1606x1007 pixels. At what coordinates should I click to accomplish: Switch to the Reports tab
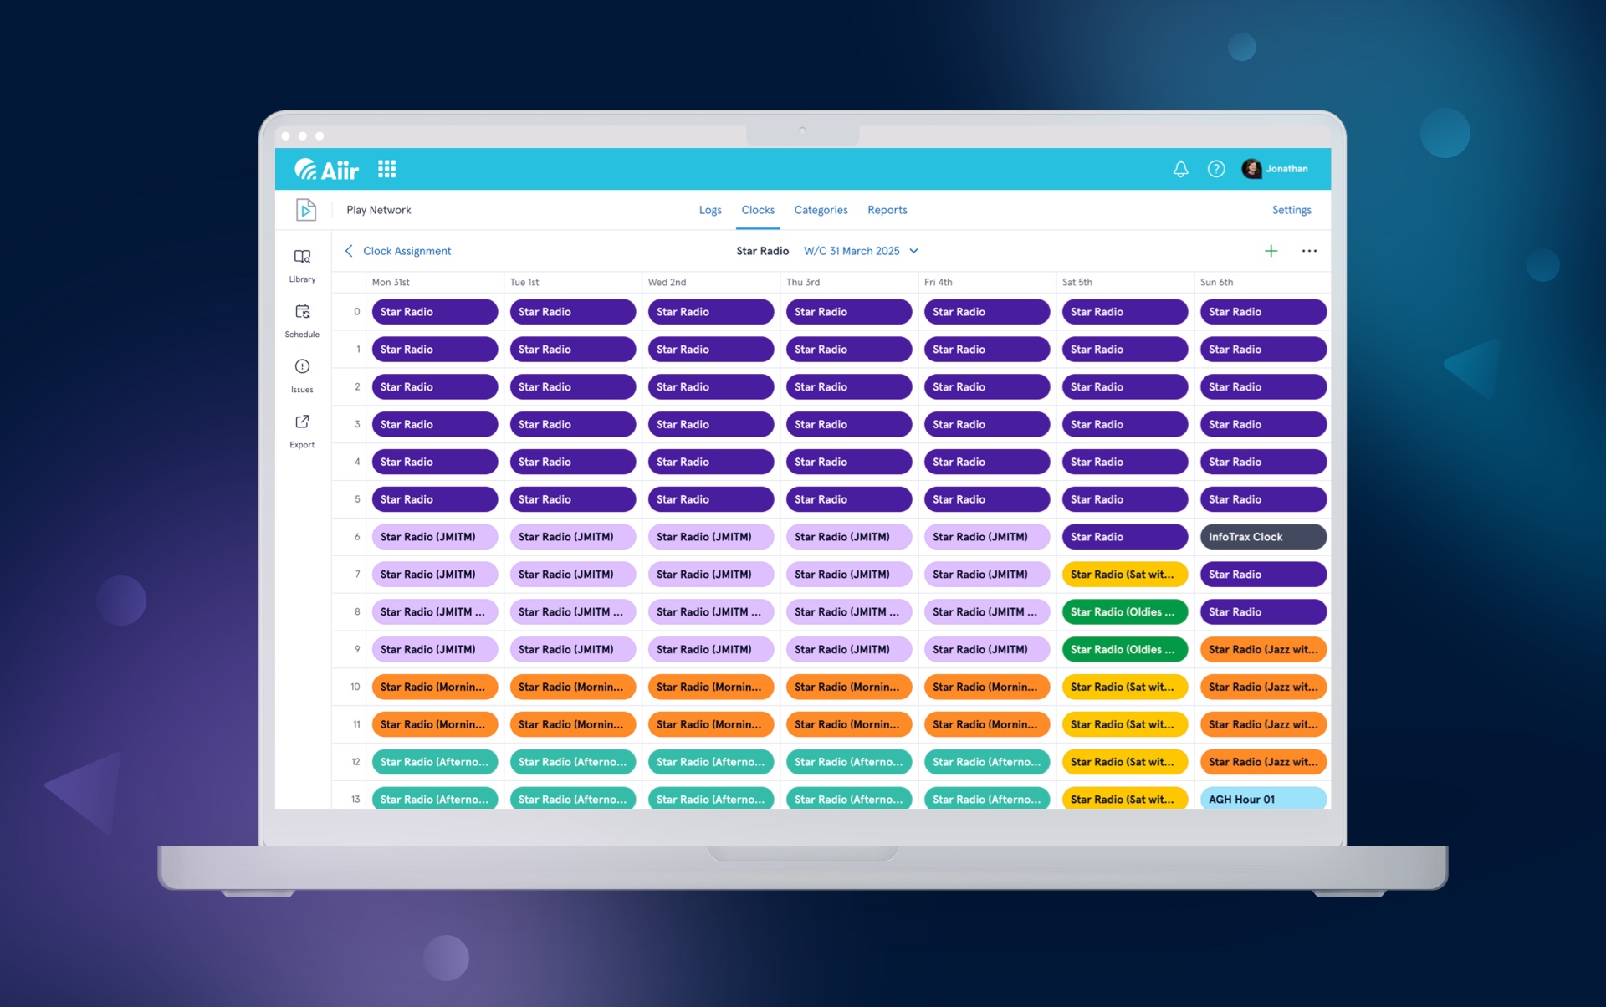click(887, 210)
